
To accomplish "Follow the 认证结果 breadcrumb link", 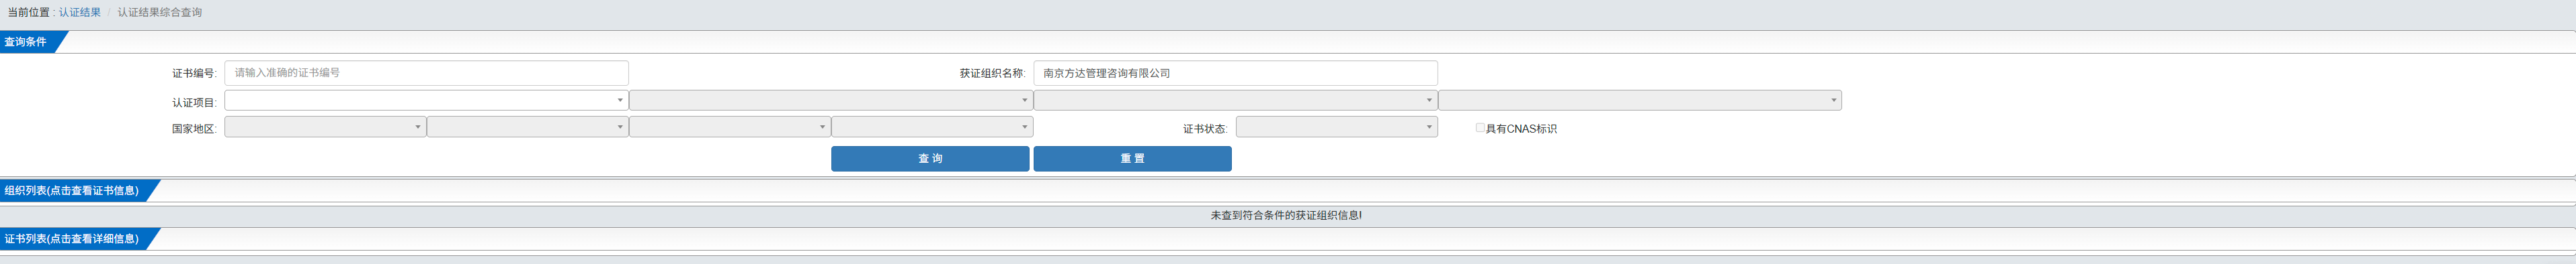I will point(80,13).
